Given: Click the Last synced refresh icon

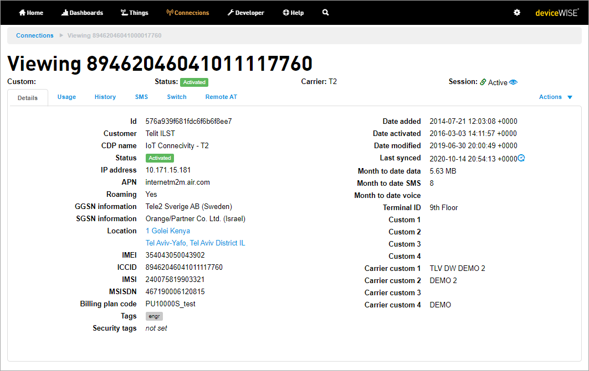Looking at the screenshot, I should point(521,158).
